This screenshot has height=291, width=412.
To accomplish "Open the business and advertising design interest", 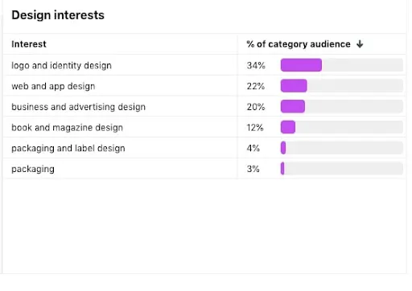I will 78,107.
